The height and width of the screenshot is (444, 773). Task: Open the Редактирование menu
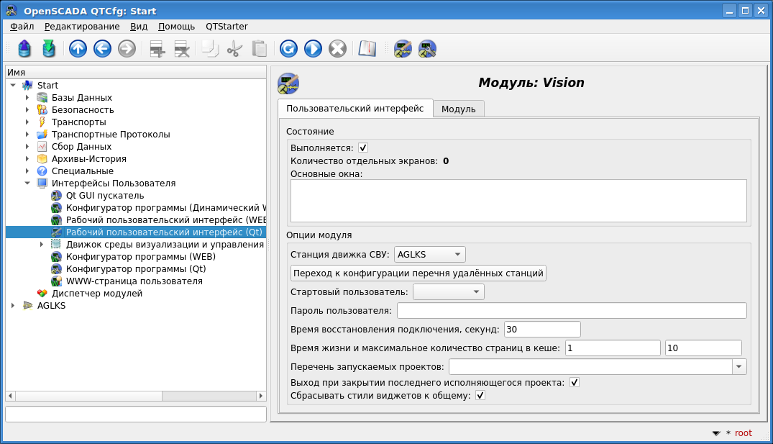coord(82,27)
